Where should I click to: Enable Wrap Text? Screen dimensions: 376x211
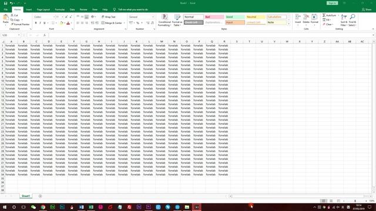(x=108, y=17)
